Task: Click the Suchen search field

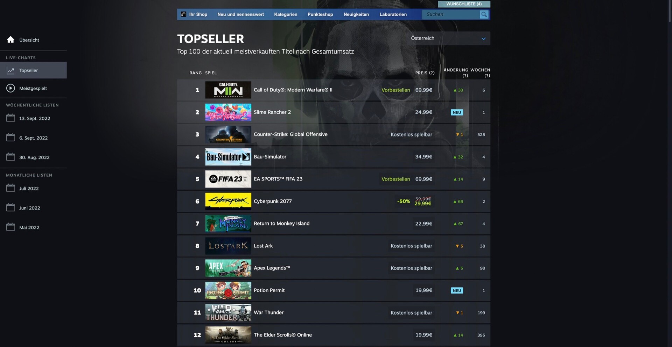Action: click(x=451, y=14)
